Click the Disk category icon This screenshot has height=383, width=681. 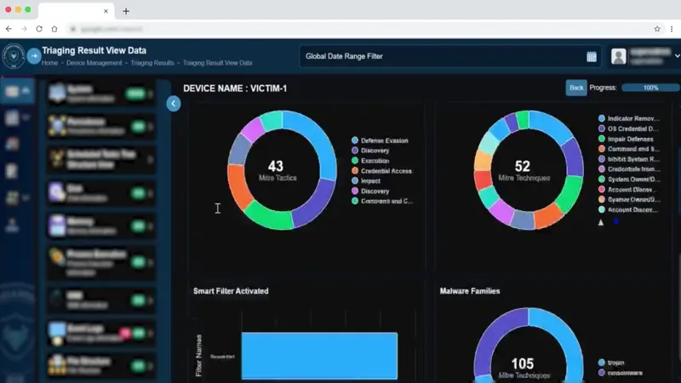[57, 192]
